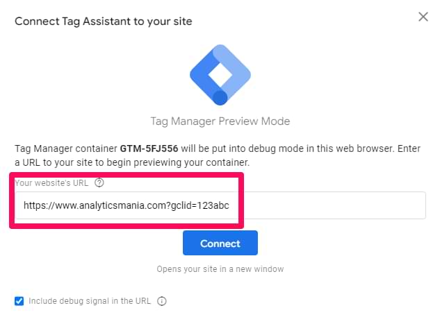Click the 'Include debug signal in the URL' label

point(90,301)
